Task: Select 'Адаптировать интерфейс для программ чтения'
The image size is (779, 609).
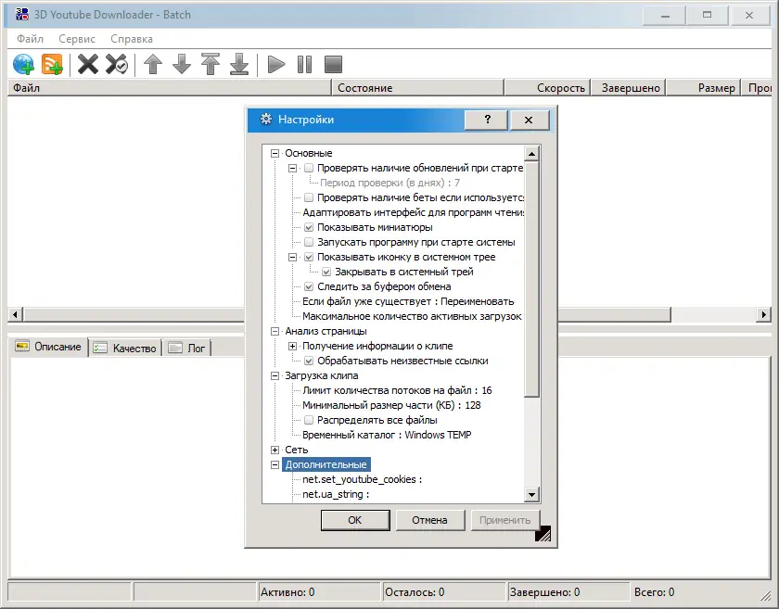Action: [x=413, y=212]
